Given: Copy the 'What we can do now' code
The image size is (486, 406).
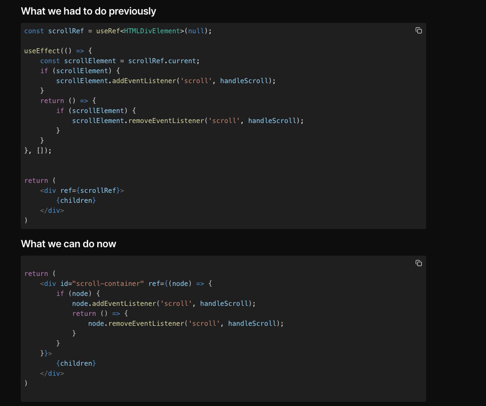Looking at the screenshot, I should point(418,263).
